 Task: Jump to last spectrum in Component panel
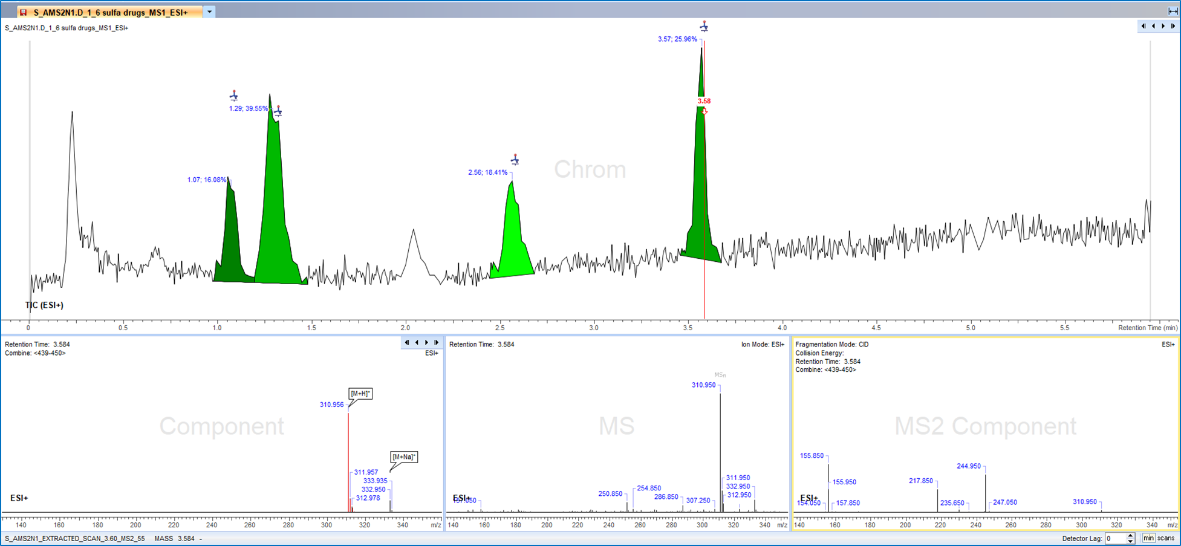click(x=437, y=343)
